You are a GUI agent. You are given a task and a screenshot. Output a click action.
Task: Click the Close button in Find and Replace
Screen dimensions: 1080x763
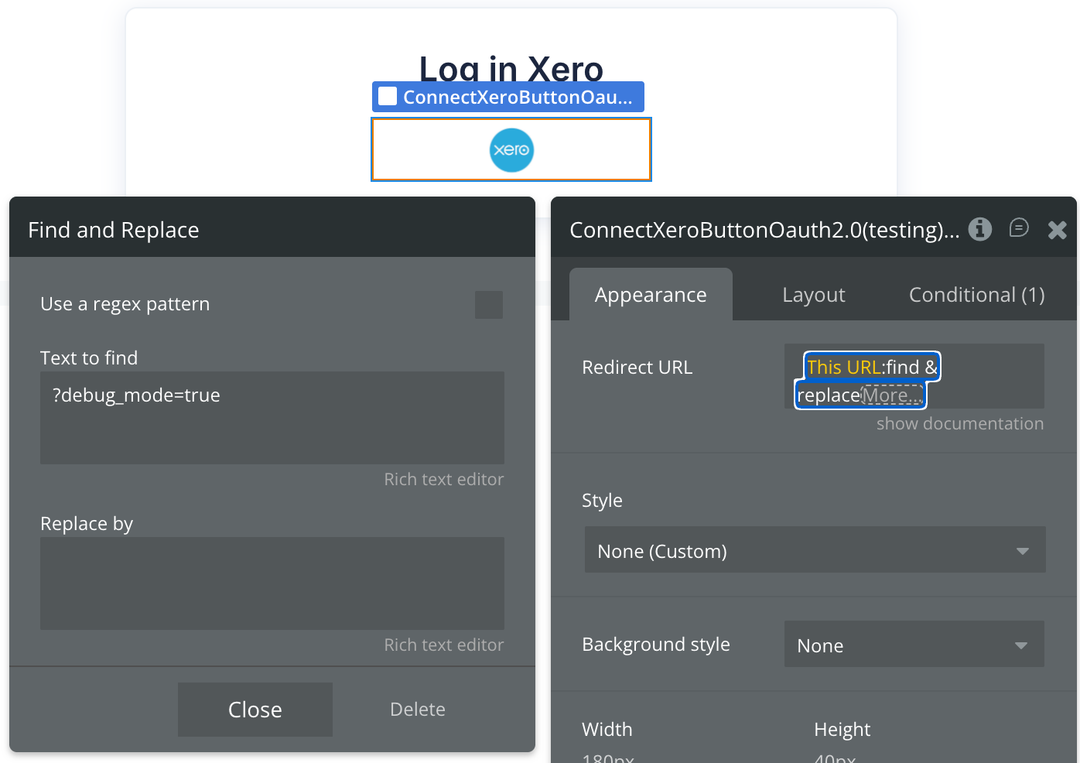pos(255,710)
